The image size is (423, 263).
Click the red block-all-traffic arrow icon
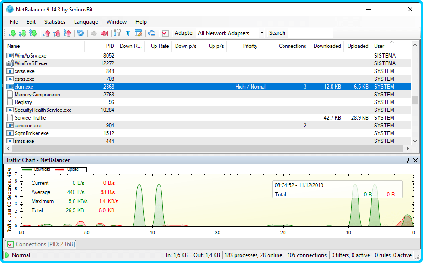104,33
